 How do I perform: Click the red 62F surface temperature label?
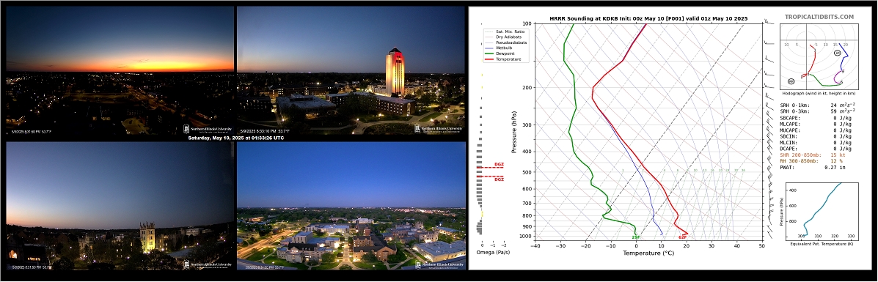click(x=682, y=237)
